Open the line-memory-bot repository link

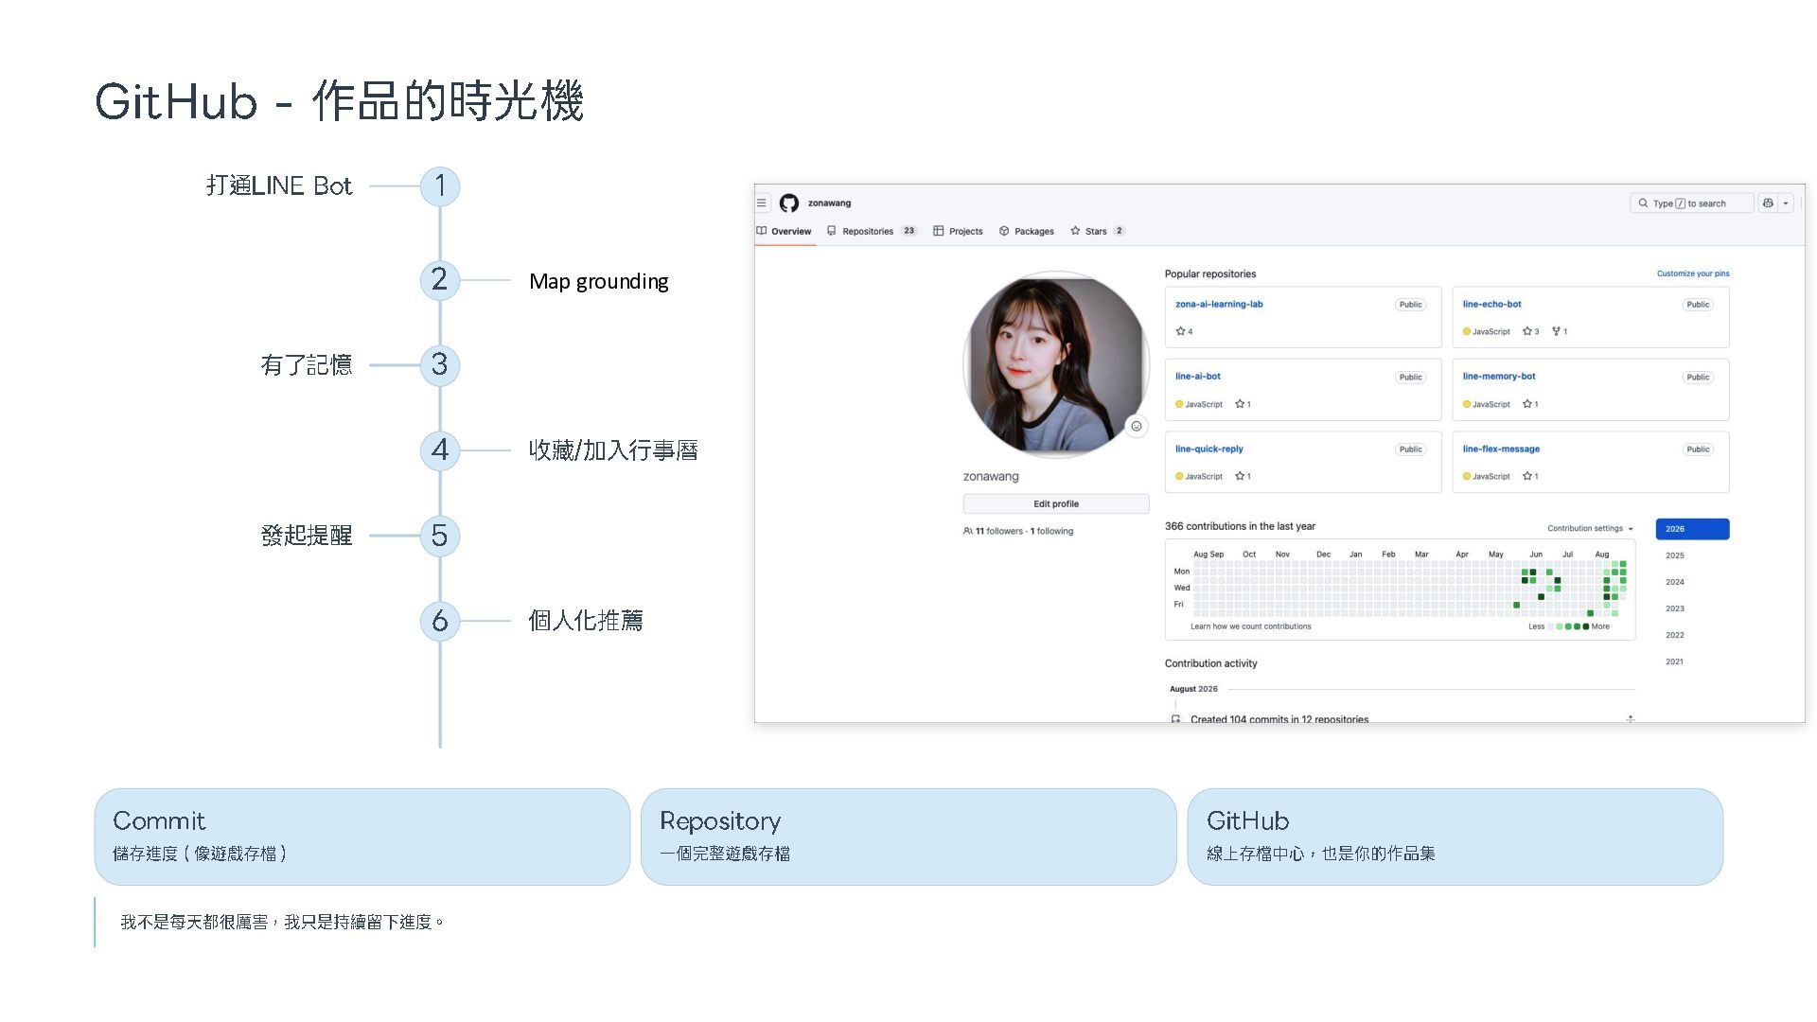click(x=1499, y=376)
